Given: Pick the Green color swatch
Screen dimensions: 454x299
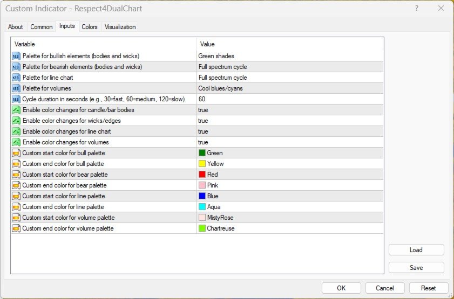Looking at the screenshot, I should [x=202, y=153].
